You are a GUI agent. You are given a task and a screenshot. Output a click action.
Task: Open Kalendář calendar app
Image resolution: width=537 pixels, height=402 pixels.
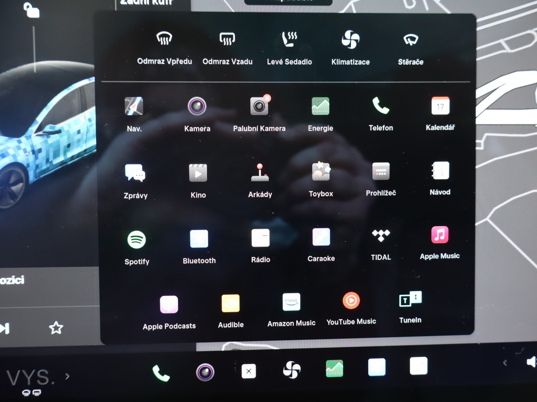click(440, 106)
